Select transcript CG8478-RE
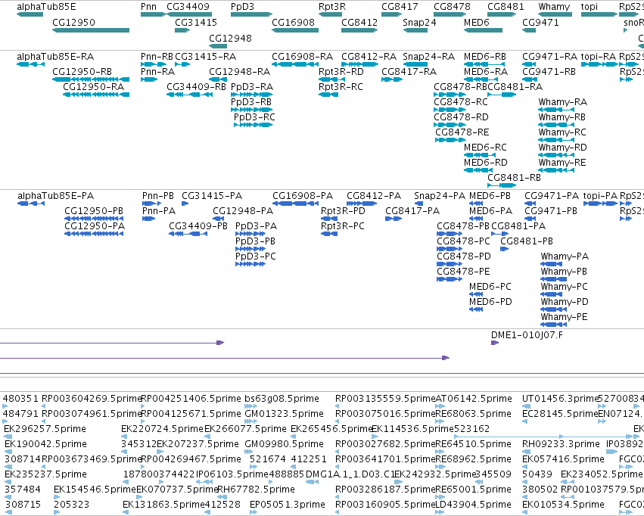 click(x=462, y=132)
